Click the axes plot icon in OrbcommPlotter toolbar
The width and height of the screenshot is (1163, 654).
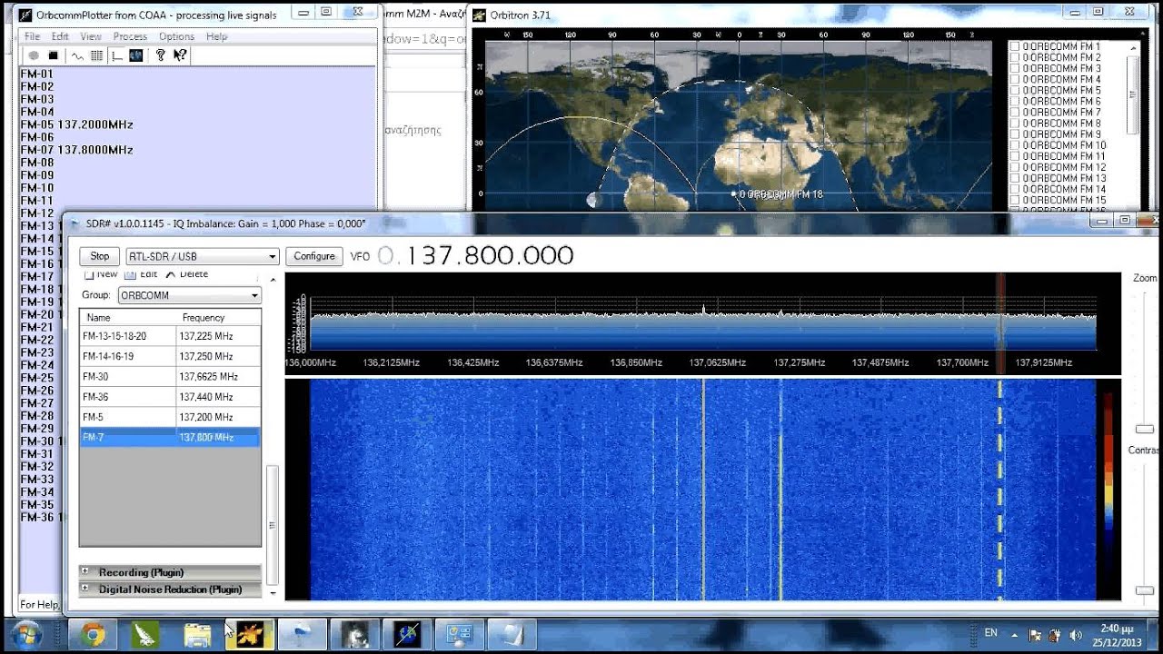[116, 55]
